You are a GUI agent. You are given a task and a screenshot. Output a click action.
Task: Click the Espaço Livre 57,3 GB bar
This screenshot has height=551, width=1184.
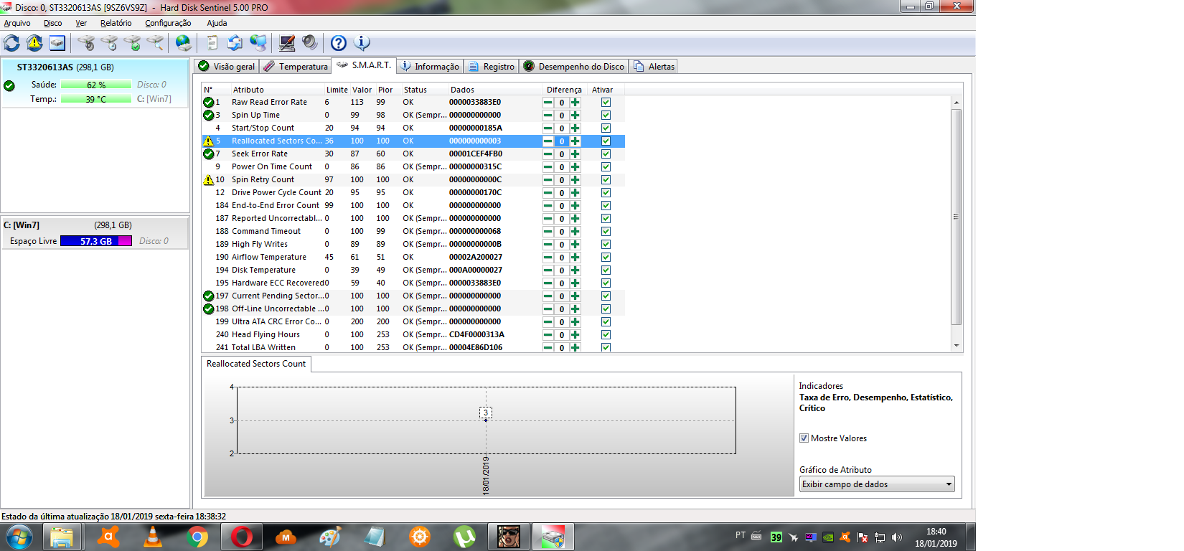pos(96,241)
